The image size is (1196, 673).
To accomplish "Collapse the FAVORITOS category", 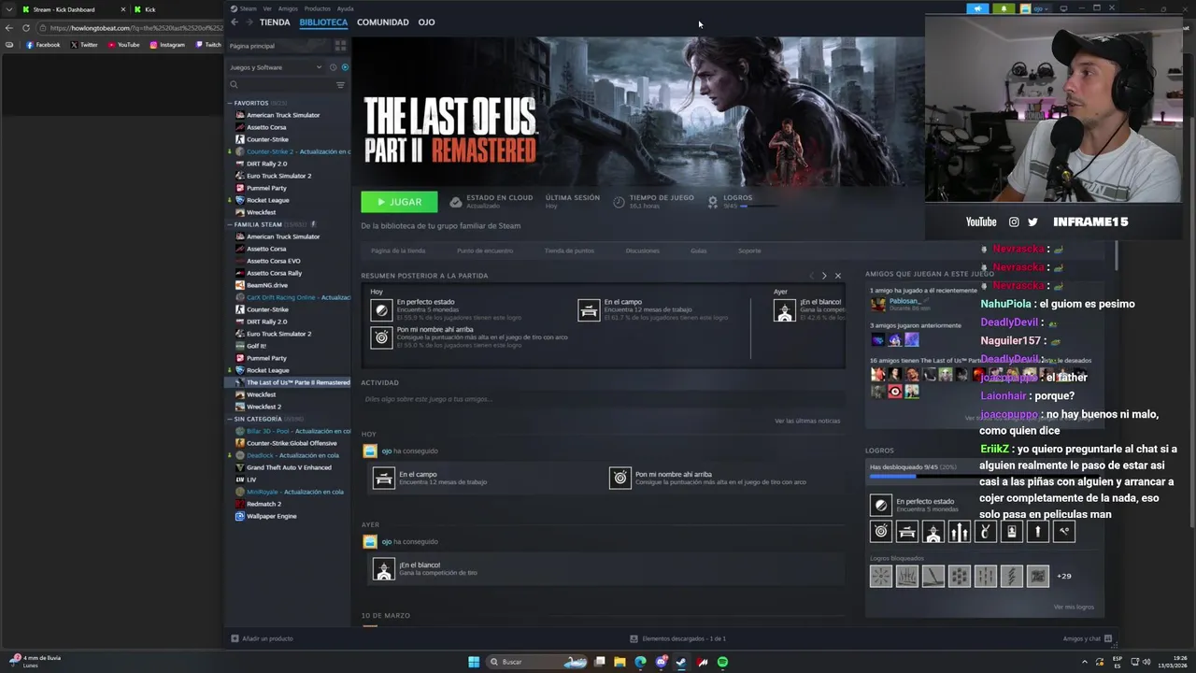I will (230, 103).
